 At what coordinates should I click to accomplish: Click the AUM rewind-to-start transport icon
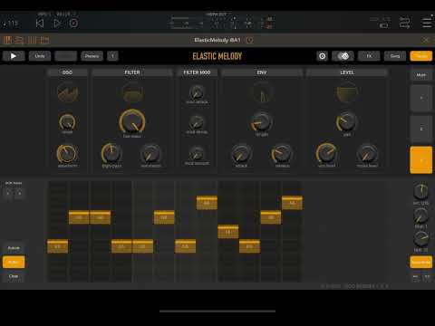pos(40,24)
